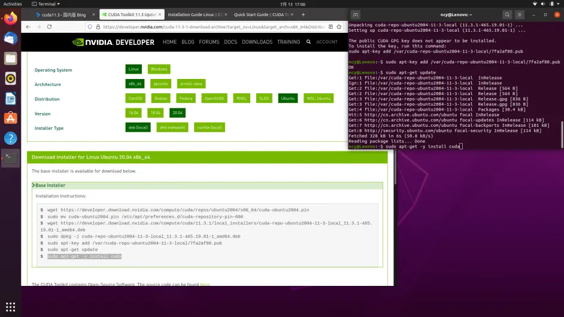The width and height of the screenshot is (564, 317).
Task: Open the Help icon in the dock
Action: coord(10,138)
